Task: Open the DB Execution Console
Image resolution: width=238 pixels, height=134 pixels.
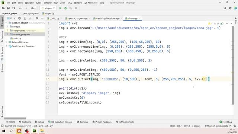Action: click(x=60, y=122)
